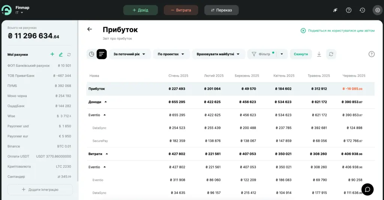
Task: Select the Binance account
Action: tap(39, 146)
